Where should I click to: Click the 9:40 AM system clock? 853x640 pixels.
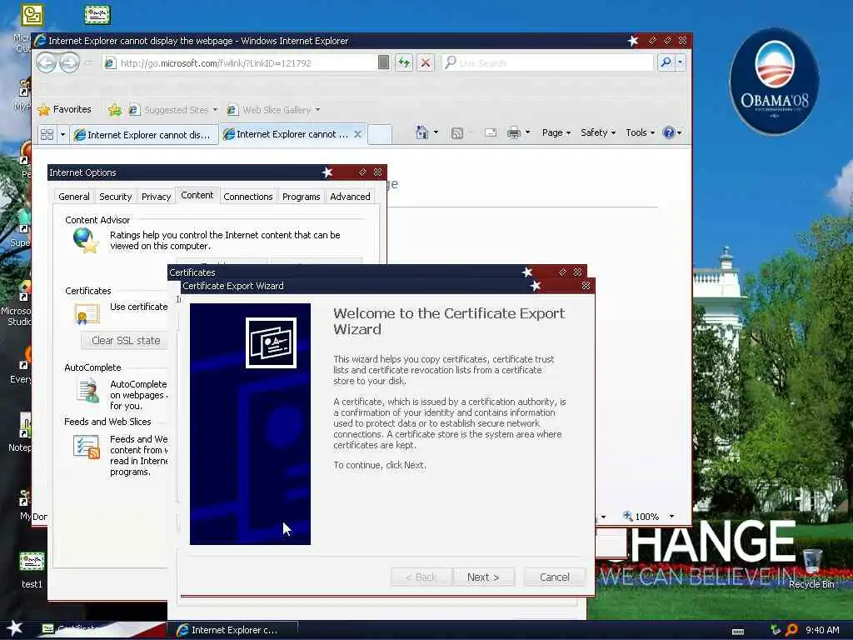[x=822, y=630]
